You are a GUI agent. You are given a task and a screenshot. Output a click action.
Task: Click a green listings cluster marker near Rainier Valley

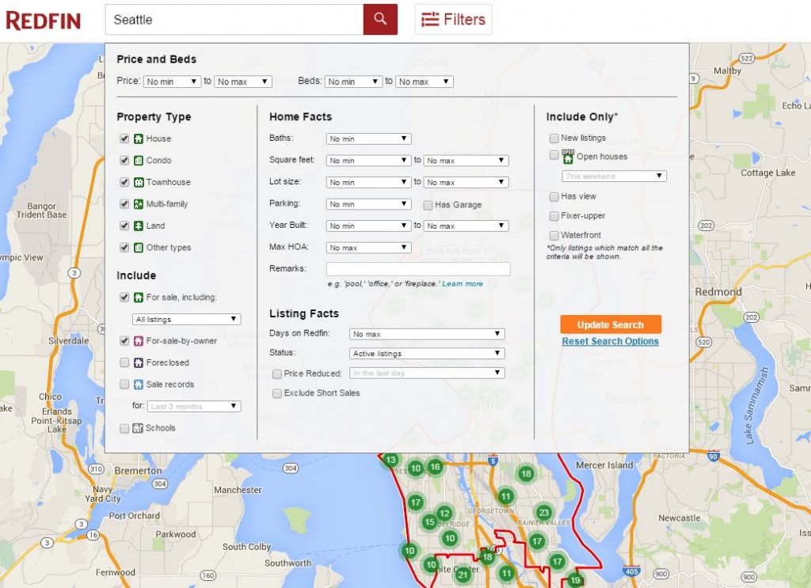click(x=542, y=513)
